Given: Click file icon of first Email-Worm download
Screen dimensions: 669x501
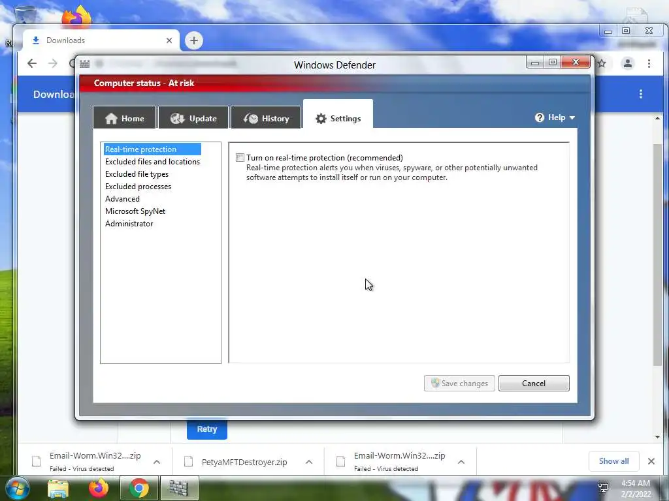Looking at the screenshot, I should (37, 461).
